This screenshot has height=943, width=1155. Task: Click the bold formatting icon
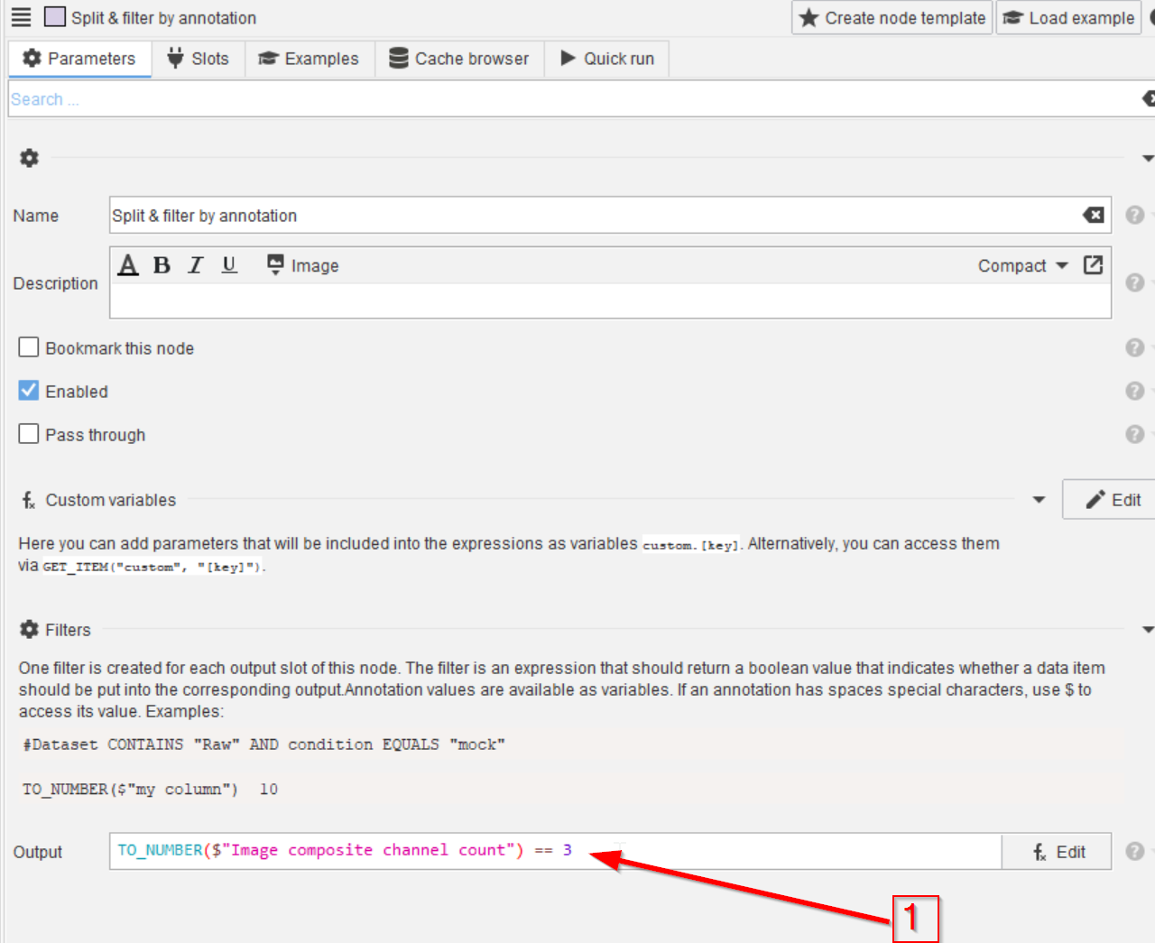162,265
